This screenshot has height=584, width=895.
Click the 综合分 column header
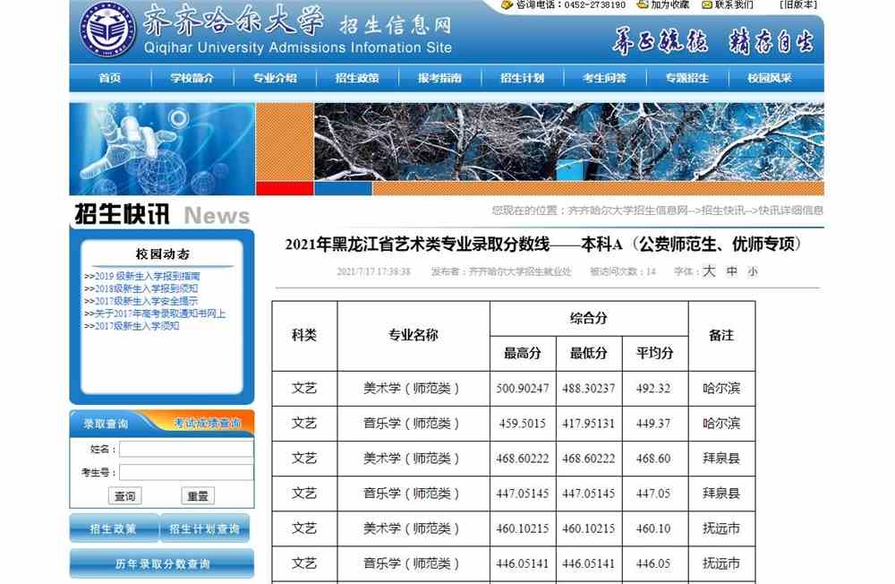(x=589, y=318)
